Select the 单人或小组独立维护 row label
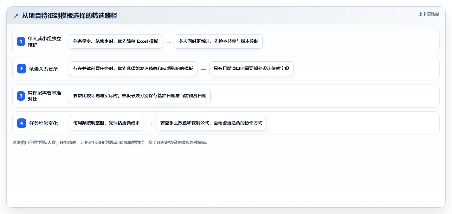The width and height of the screenshot is (452, 214). [44, 41]
